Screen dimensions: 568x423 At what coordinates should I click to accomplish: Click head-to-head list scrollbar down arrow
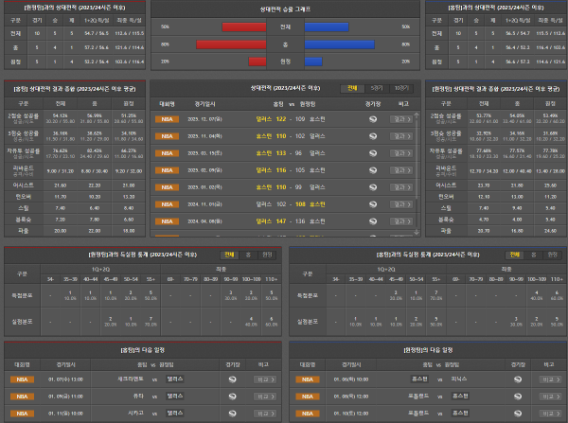coord(417,233)
